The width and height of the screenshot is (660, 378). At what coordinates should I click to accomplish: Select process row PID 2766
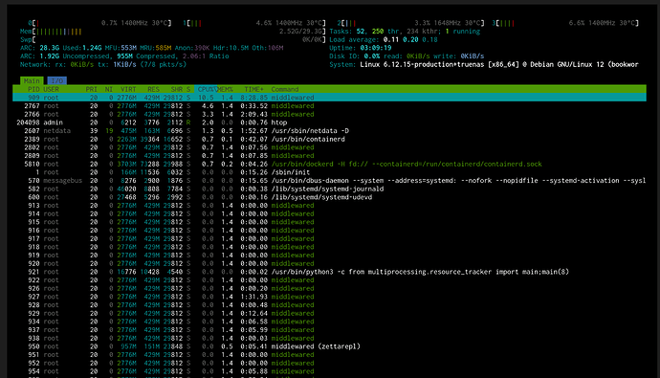329,114
